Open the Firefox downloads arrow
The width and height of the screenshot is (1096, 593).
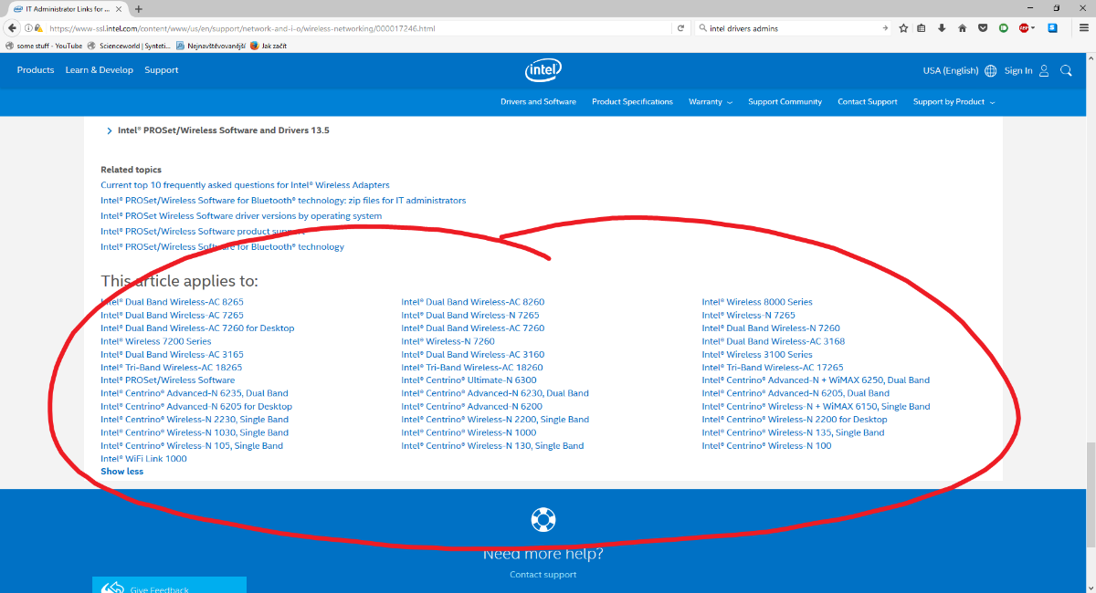(942, 28)
